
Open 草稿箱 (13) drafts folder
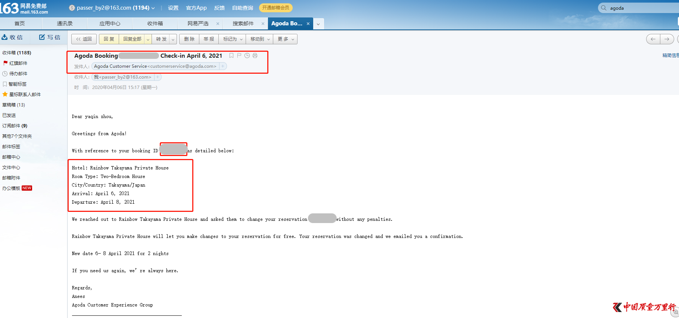coord(14,105)
